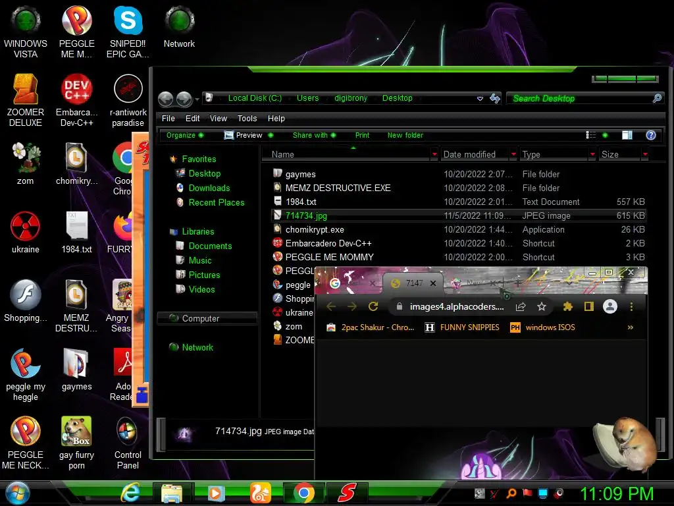This screenshot has height=506, width=674.
Task: Open the Shopping... Flash desktop icon
Action: (26, 300)
